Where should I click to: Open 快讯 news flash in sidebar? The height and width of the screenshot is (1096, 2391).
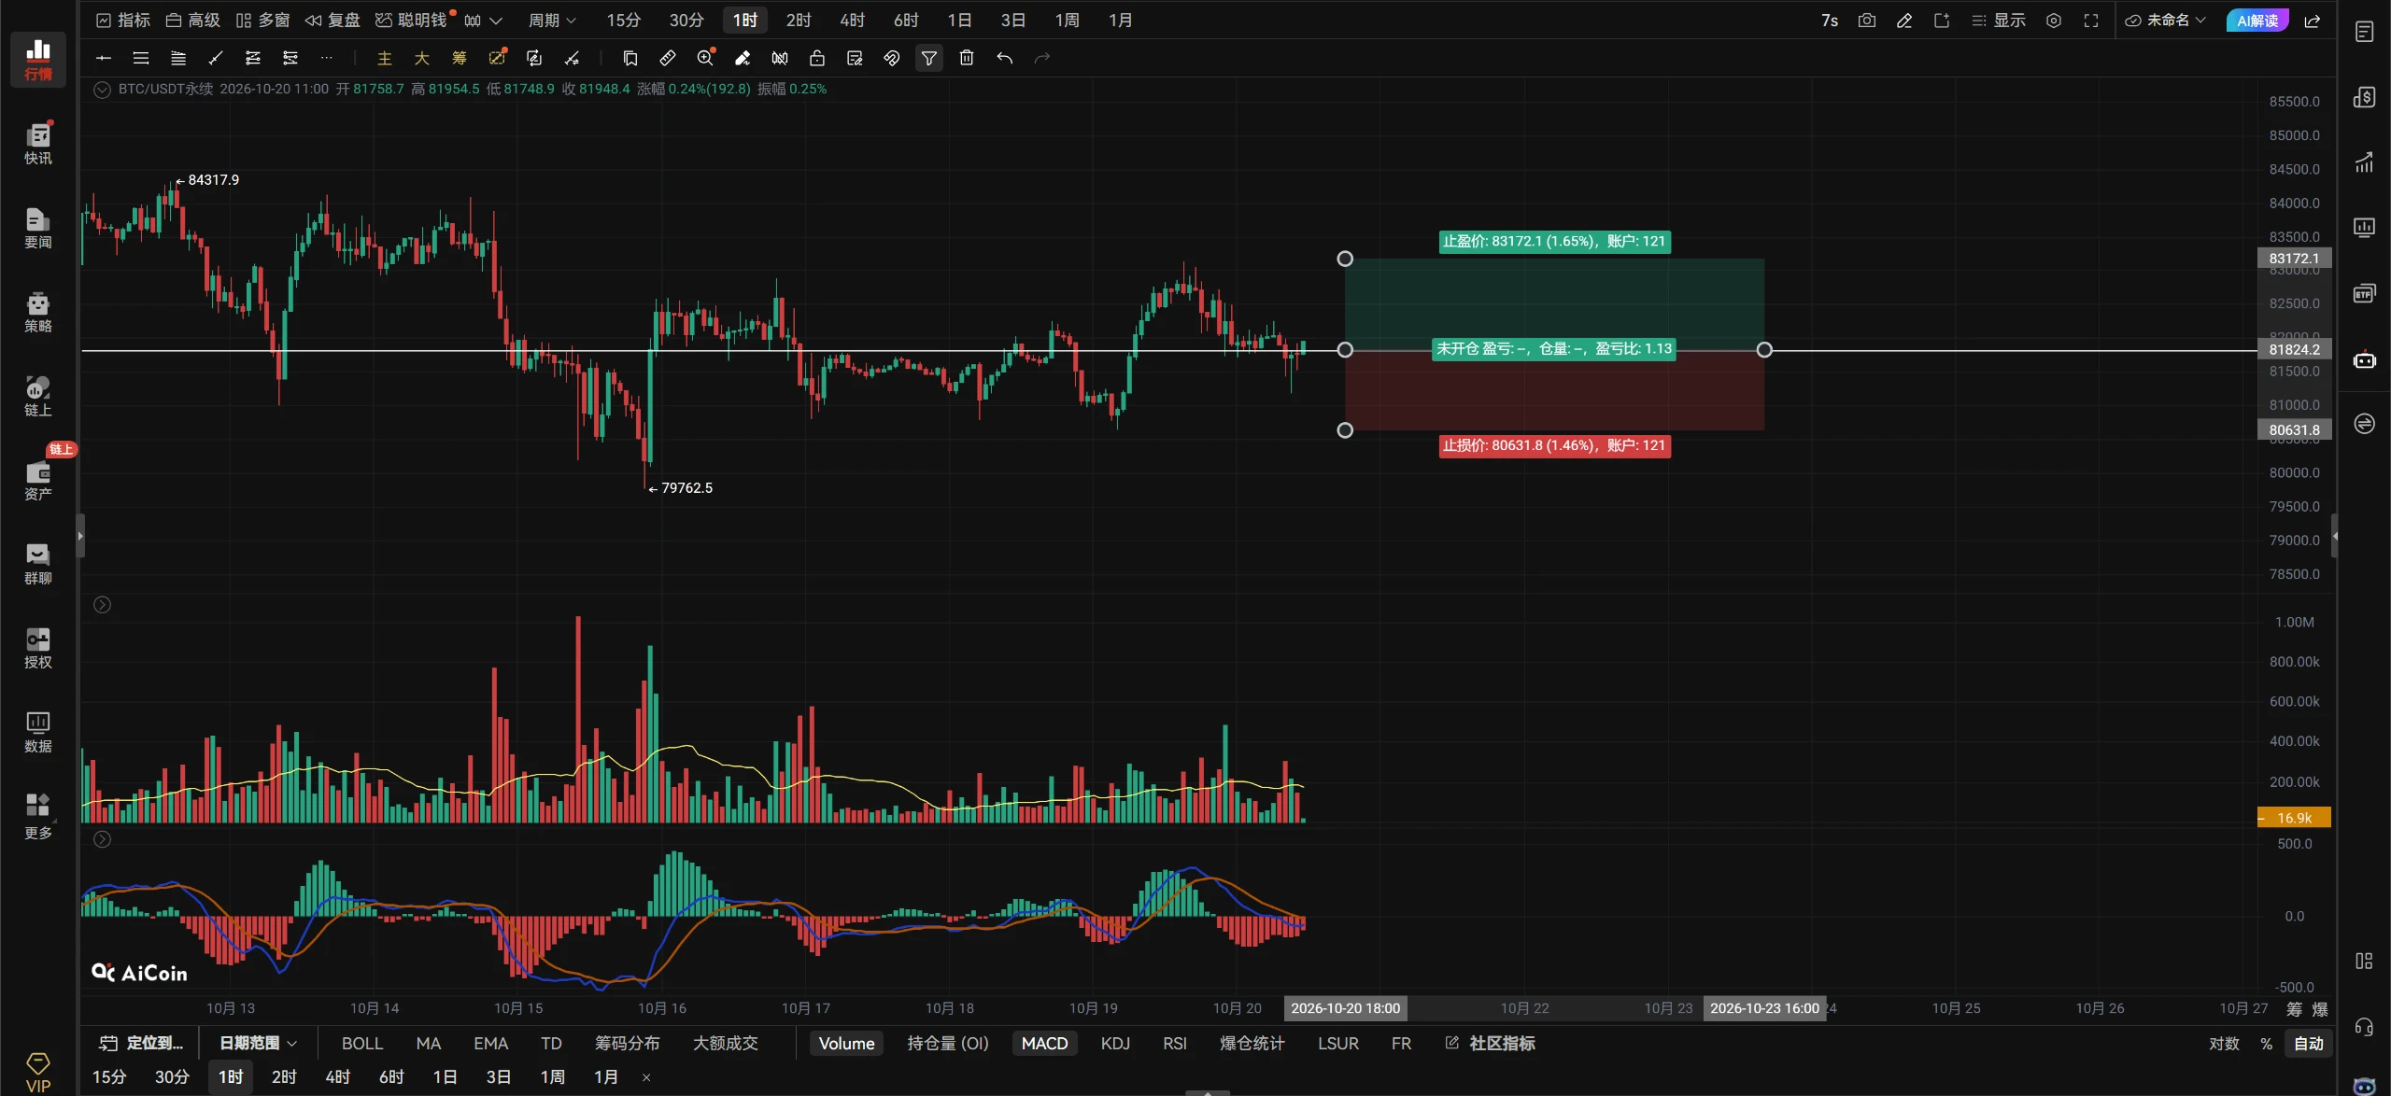tap(38, 144)
